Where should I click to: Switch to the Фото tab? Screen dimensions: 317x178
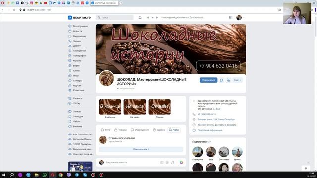click(x=106, y=130)
